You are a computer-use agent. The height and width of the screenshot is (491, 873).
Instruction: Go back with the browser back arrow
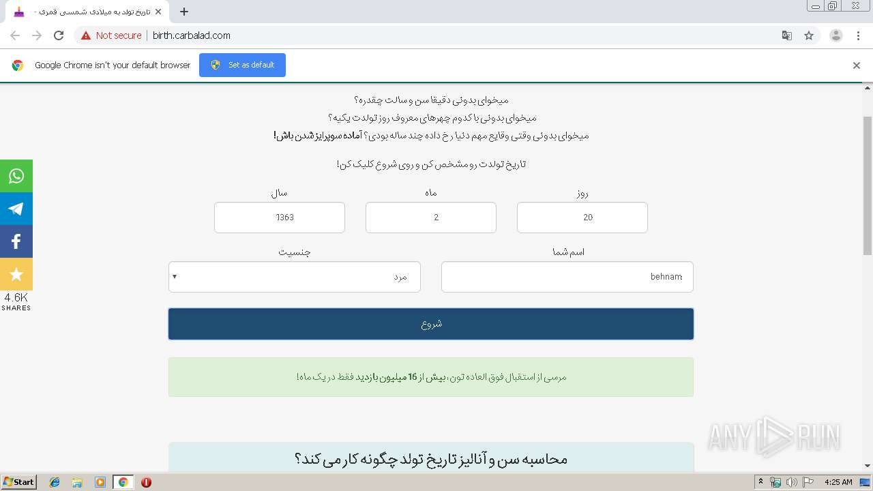pos(15,35)
